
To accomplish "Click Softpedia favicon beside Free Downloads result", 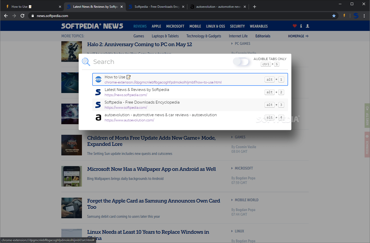I will pyautogui.click(x=98, y=105).
